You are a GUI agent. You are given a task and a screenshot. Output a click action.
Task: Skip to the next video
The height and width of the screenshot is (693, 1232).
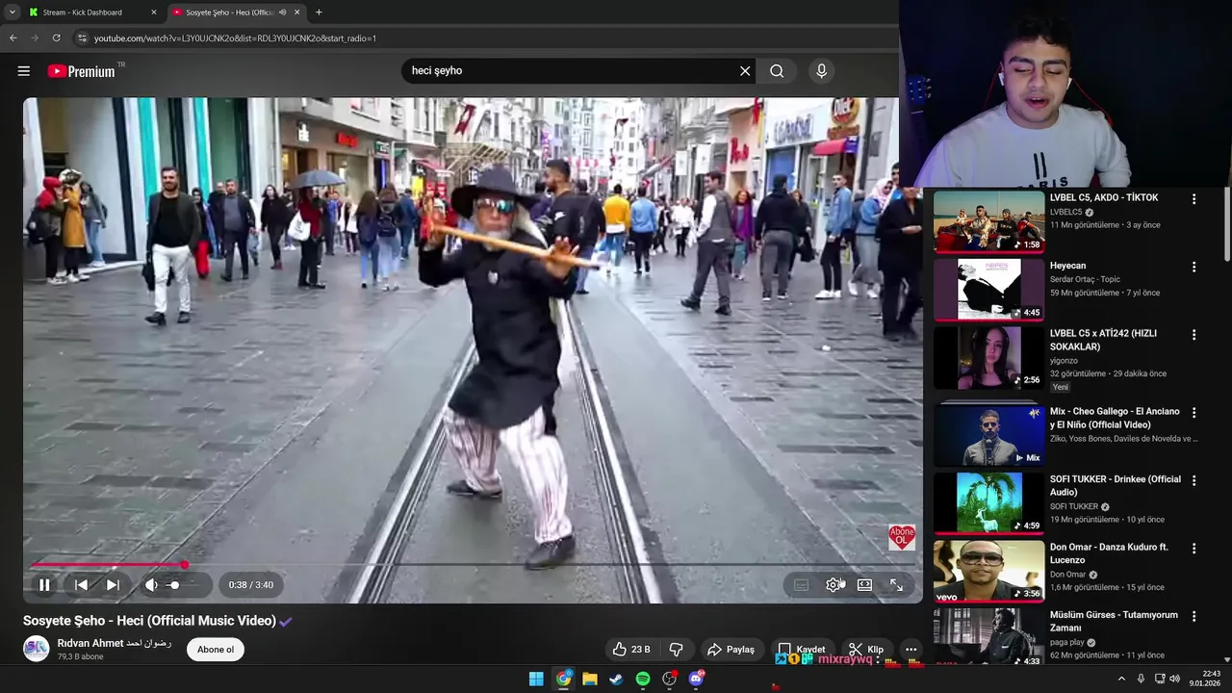point(113,584)
